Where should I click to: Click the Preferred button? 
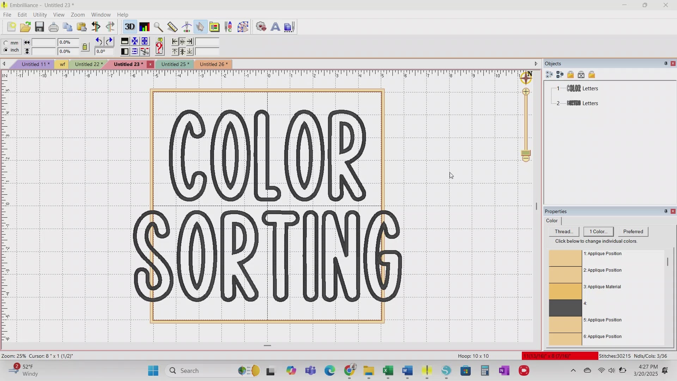(633, 232)
